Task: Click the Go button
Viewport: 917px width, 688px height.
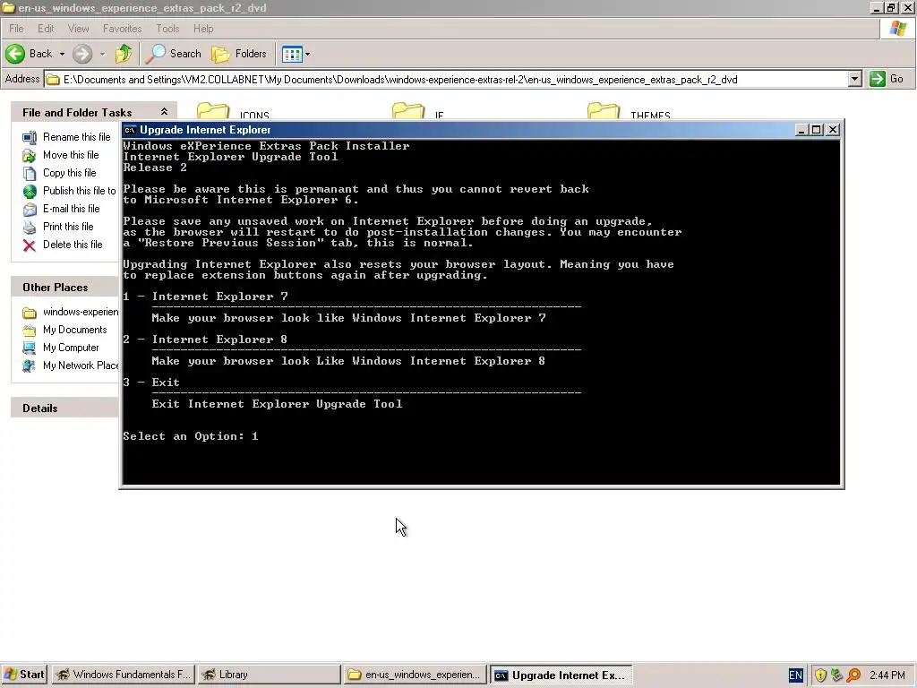Action: tap(887, 79)
